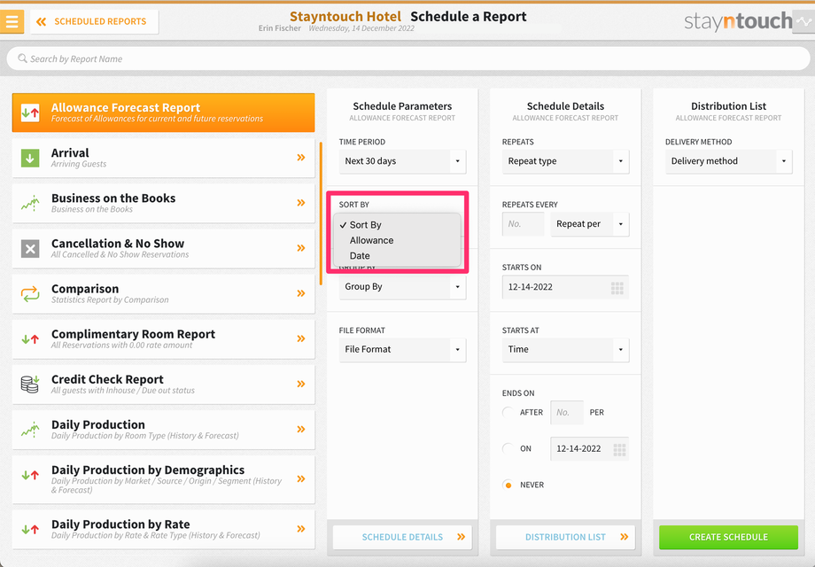Click the Cancellation & No Show X icon
The height and width of the screenshot is (567, 815).
[30, 248]
